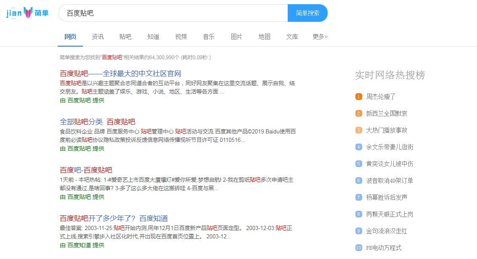
Task: Click hot search rank 7 badge
Action: (x=359, y=197)
